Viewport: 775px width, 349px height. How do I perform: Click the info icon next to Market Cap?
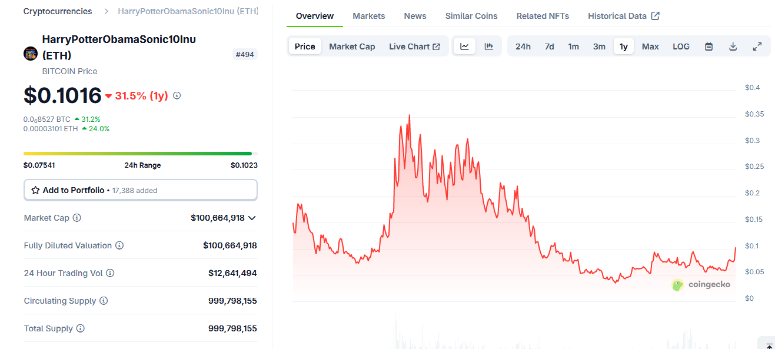pos(77,218)
